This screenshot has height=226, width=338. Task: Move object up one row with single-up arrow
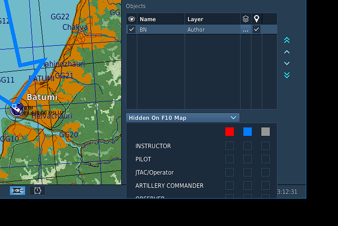click(x=287, y=52)
